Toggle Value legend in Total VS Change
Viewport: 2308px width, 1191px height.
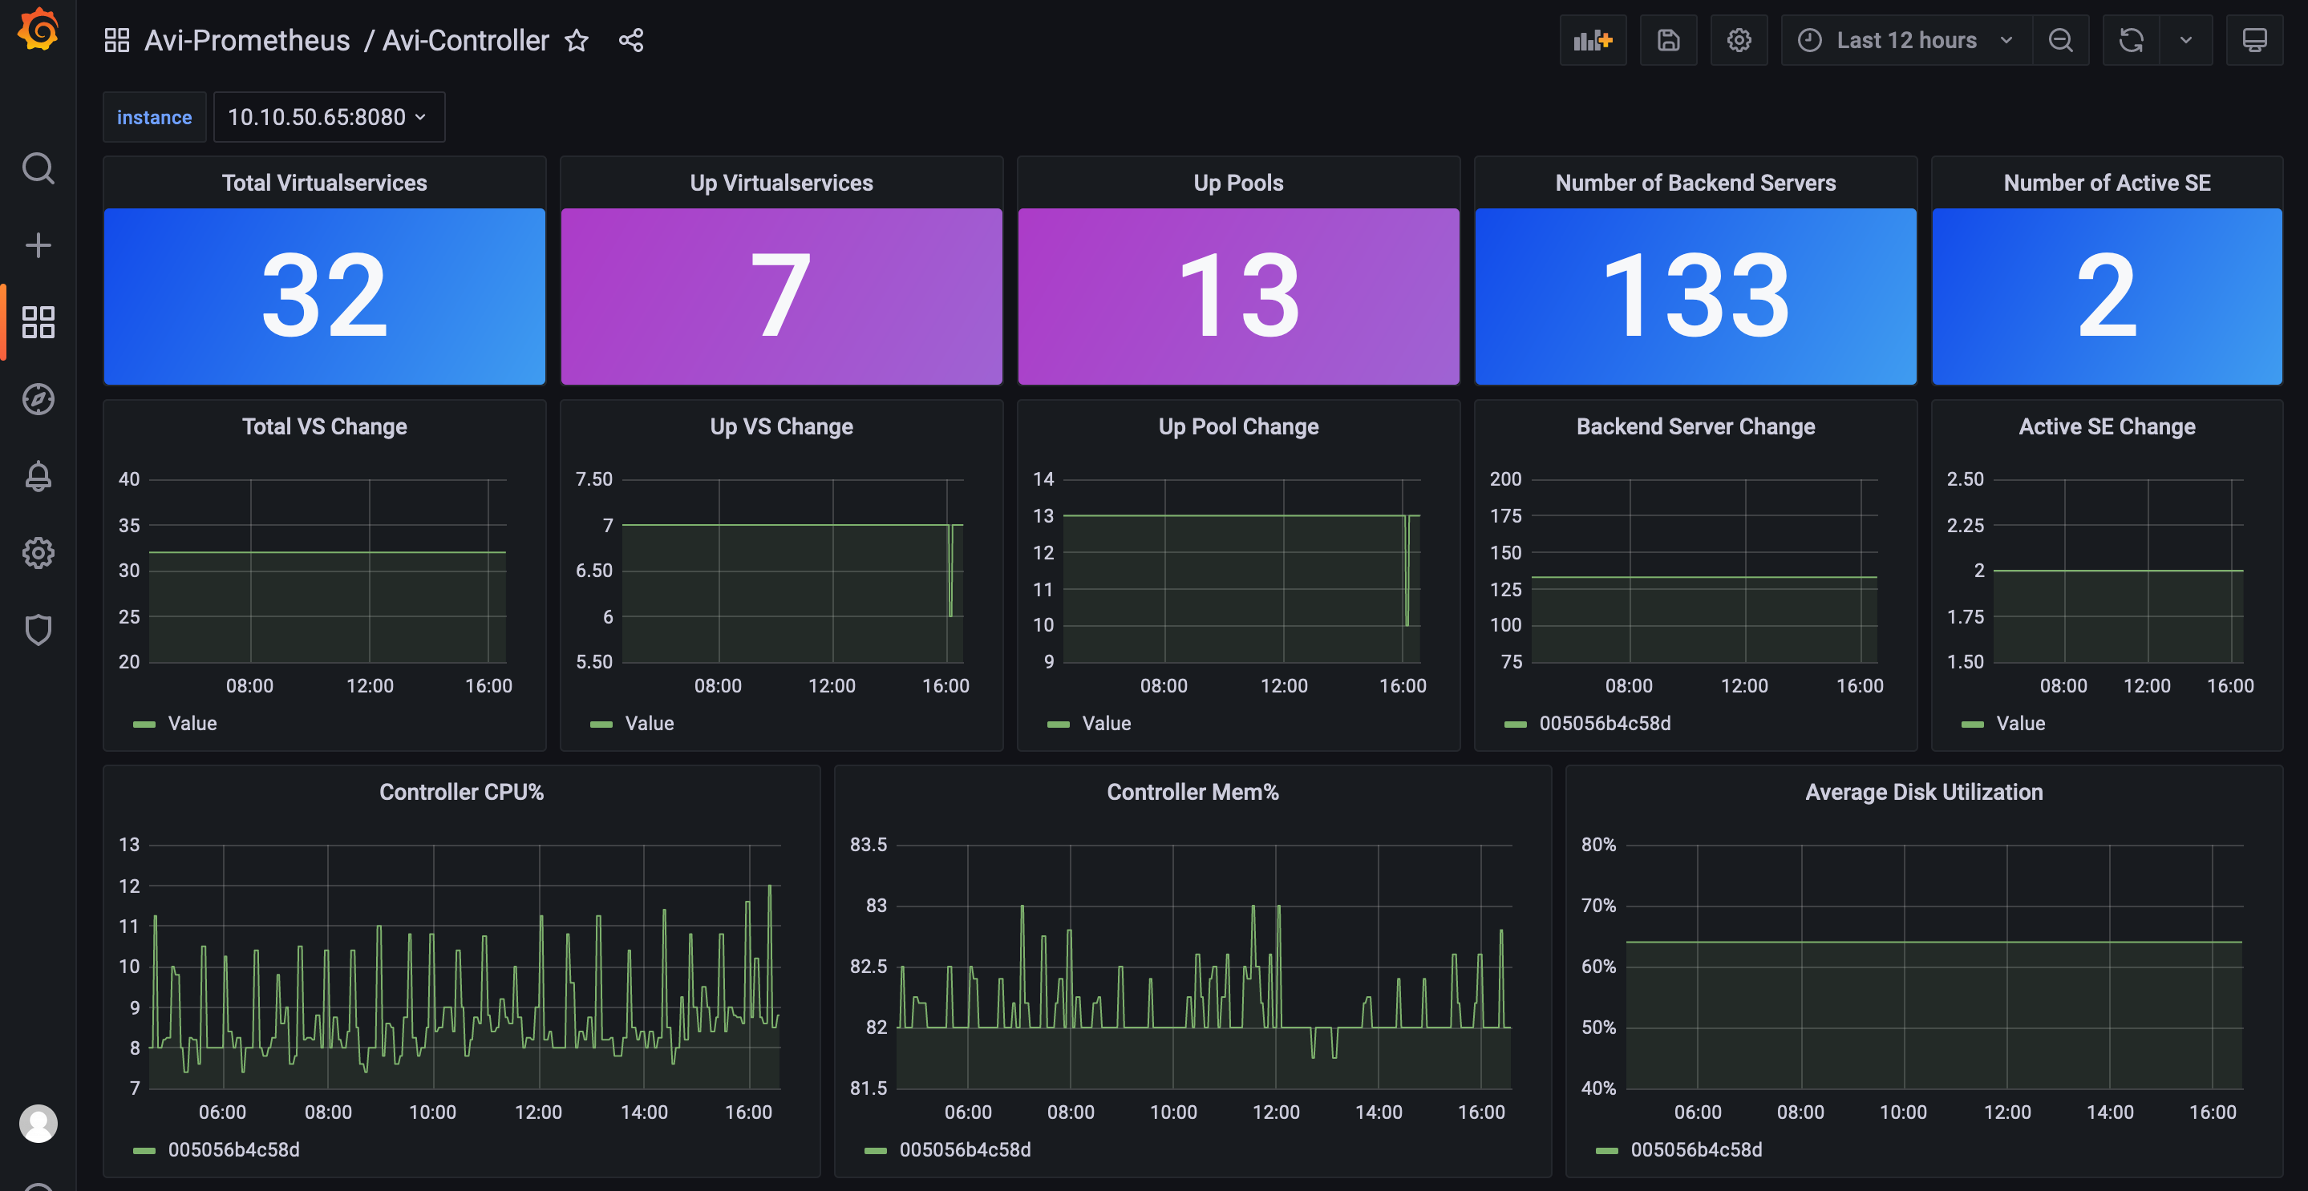192,724
